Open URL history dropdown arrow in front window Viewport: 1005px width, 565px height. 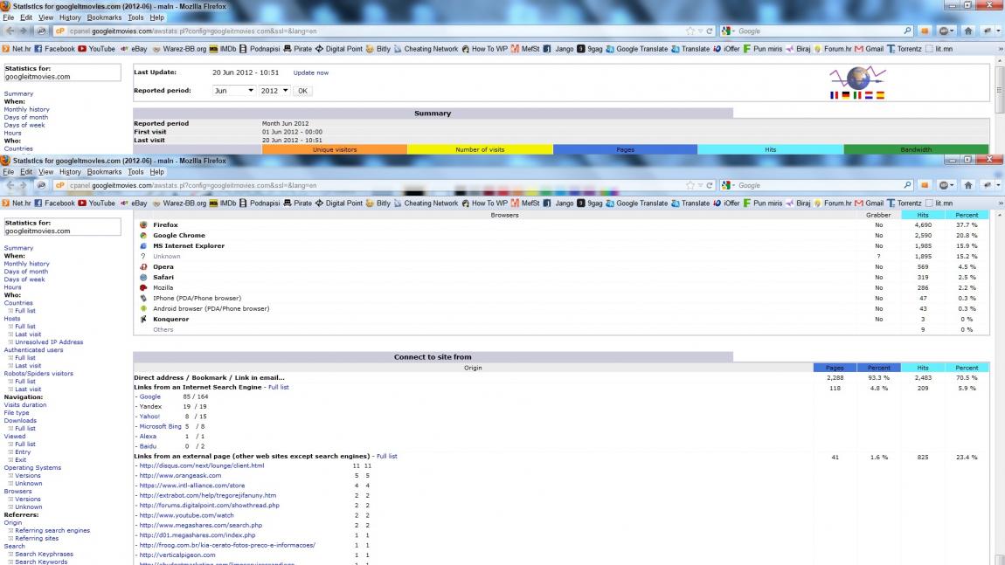(701, 185)
